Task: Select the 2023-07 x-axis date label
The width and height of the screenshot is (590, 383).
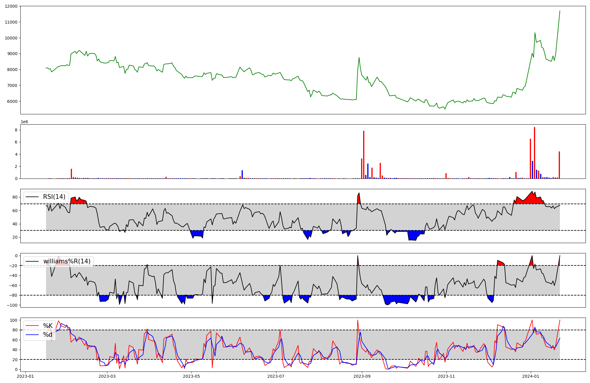Action: pyautogui.click(x=276, y=376)
